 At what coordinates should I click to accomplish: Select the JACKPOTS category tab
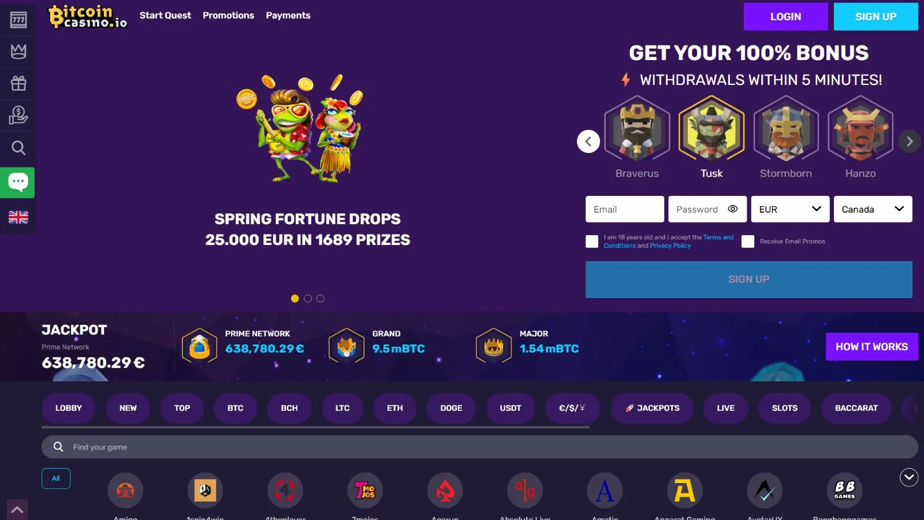652,408
